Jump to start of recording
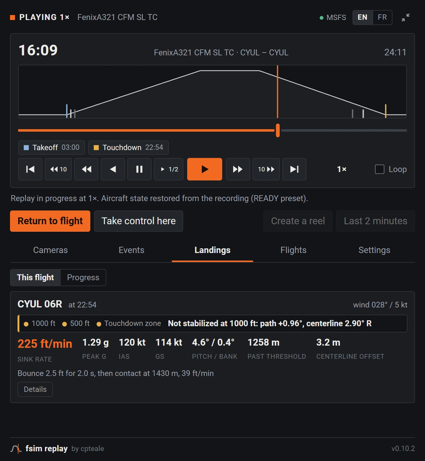This screenshot has height=461, width=425. point(30,169)
